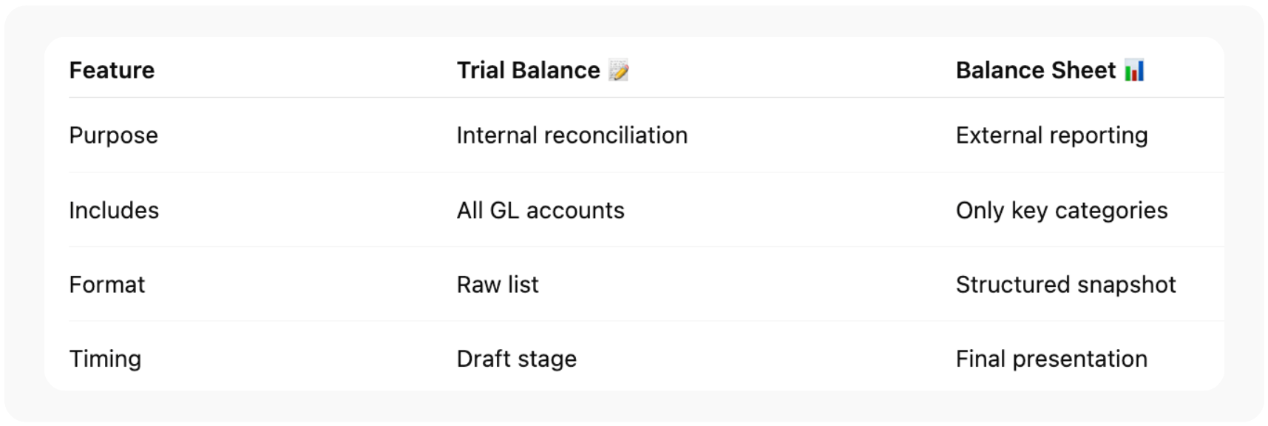Click the Raw list cell
This screenshot has width=1268, height=426.
point(498,285)
